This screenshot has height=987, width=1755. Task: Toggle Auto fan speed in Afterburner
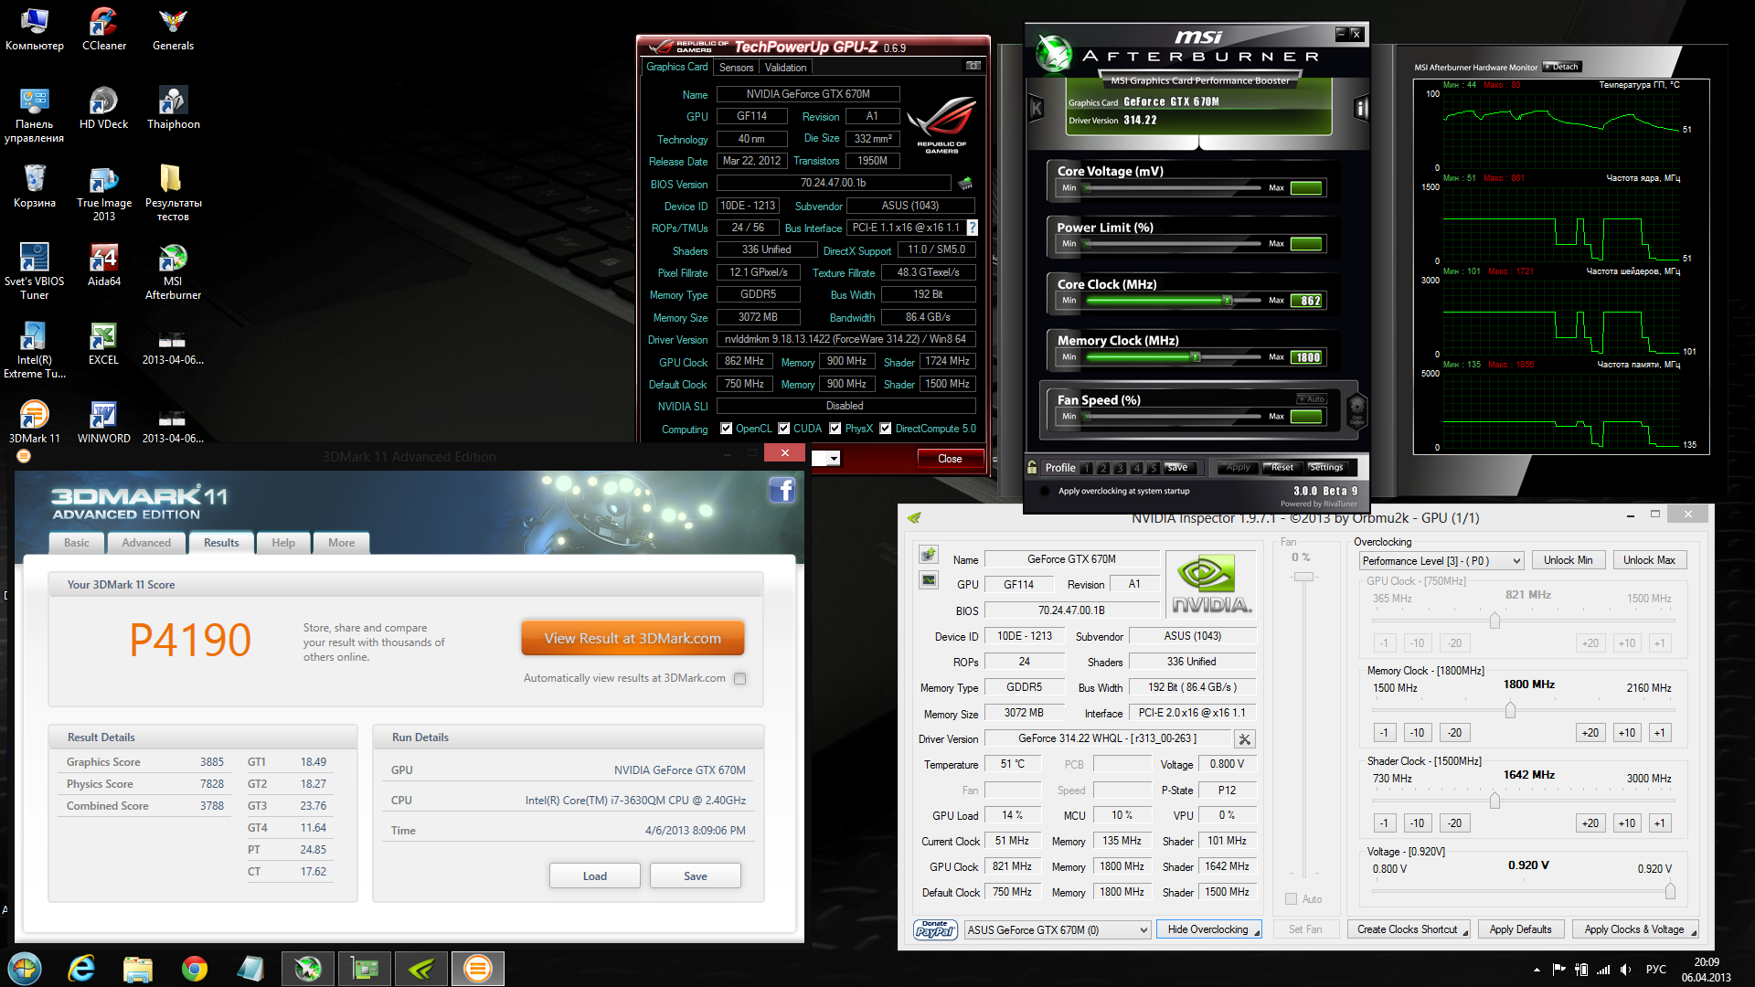(1311, 398)
